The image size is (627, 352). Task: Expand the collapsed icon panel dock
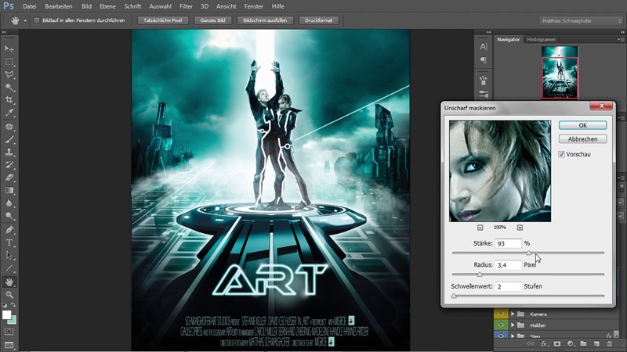tap(488, 32)
